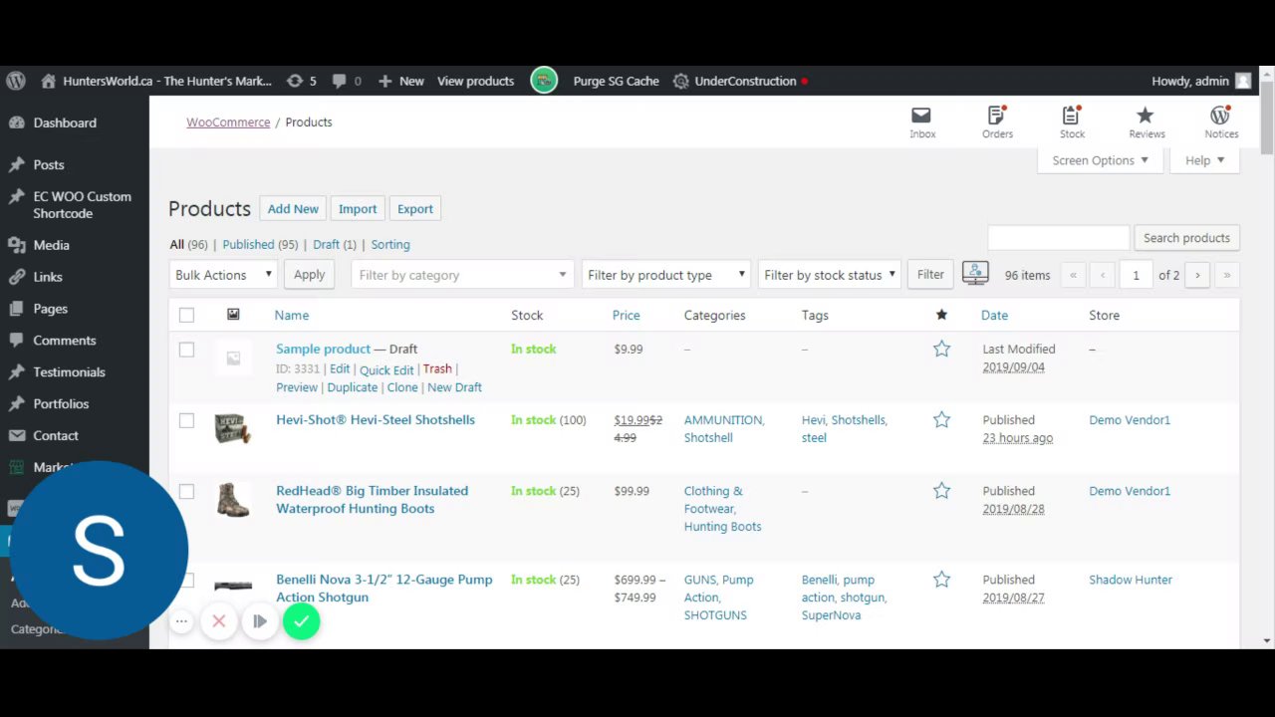Click the image column header icon
1275x717 pixels.
[x=233, y=315]
